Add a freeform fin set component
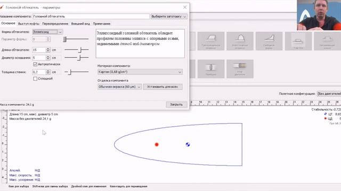The height and width of the screenshot is (191, 341). [x=269, y=41]
